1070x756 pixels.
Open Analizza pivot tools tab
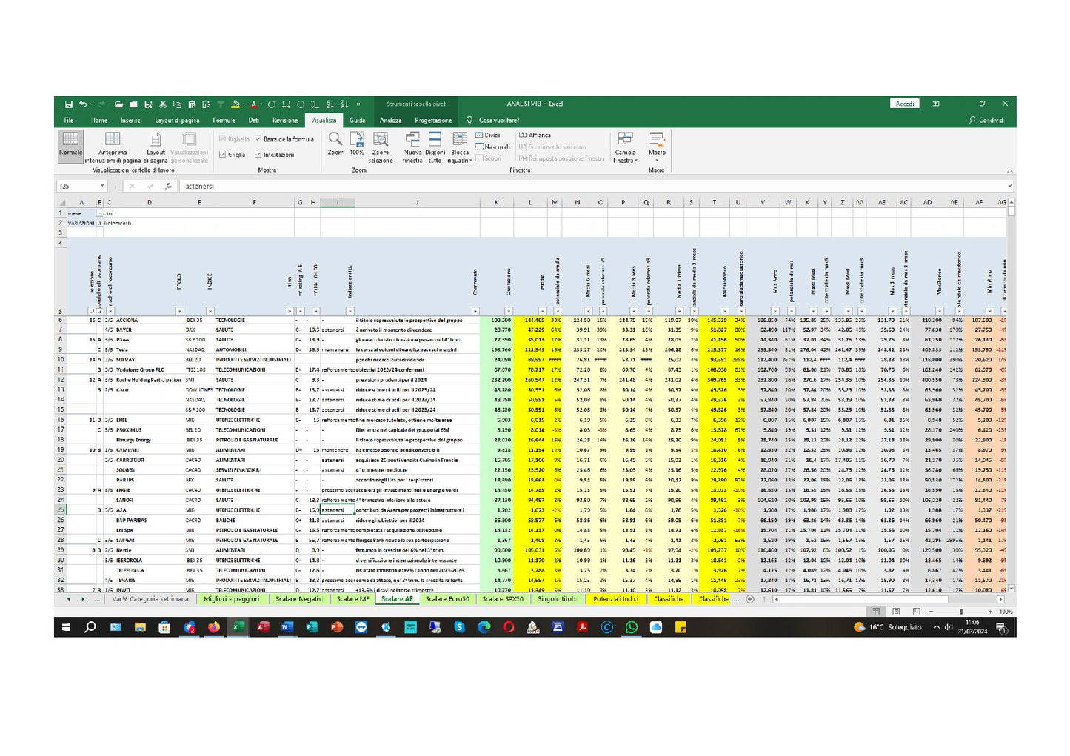pos(391,120)
